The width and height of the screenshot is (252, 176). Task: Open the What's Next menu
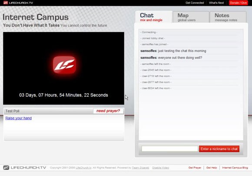pyautogui.click(x=216, y=3)
